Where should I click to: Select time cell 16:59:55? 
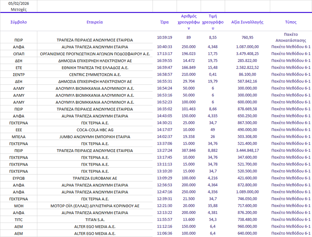point(165,61)
